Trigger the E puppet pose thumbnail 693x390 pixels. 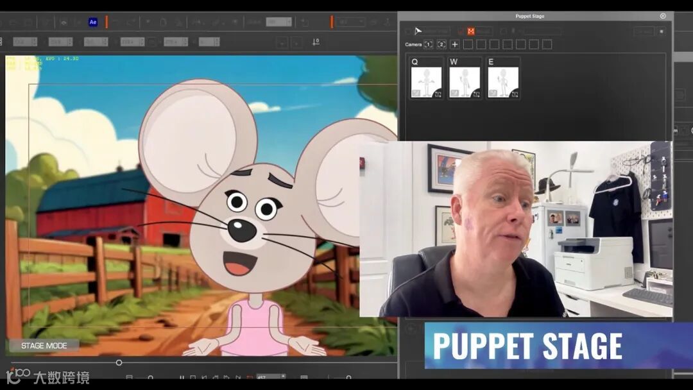[x=503, y=82]
